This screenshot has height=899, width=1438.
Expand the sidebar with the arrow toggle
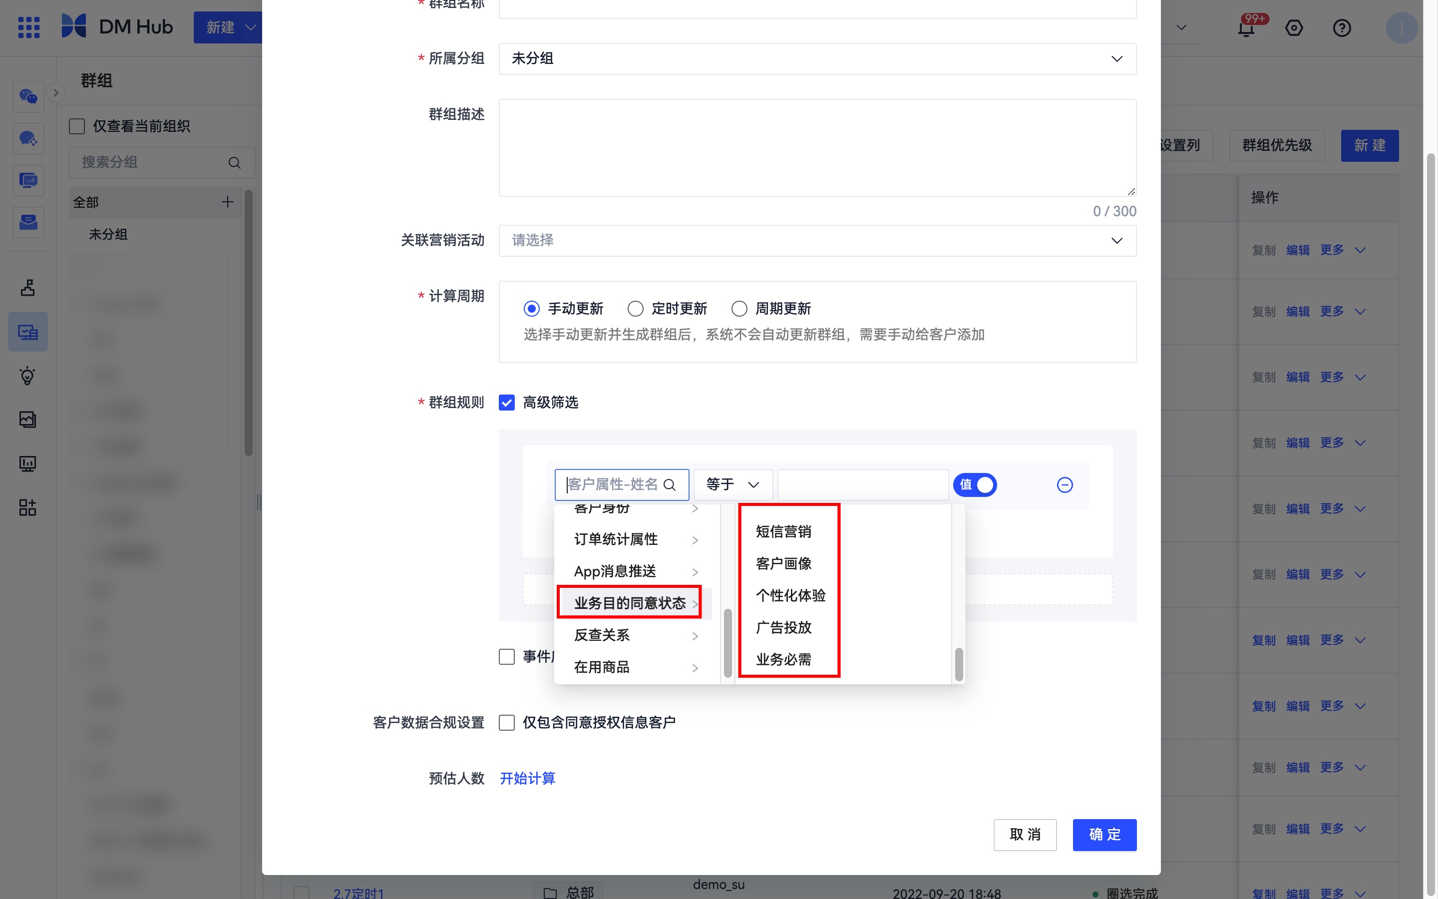[x=56, y=93]
